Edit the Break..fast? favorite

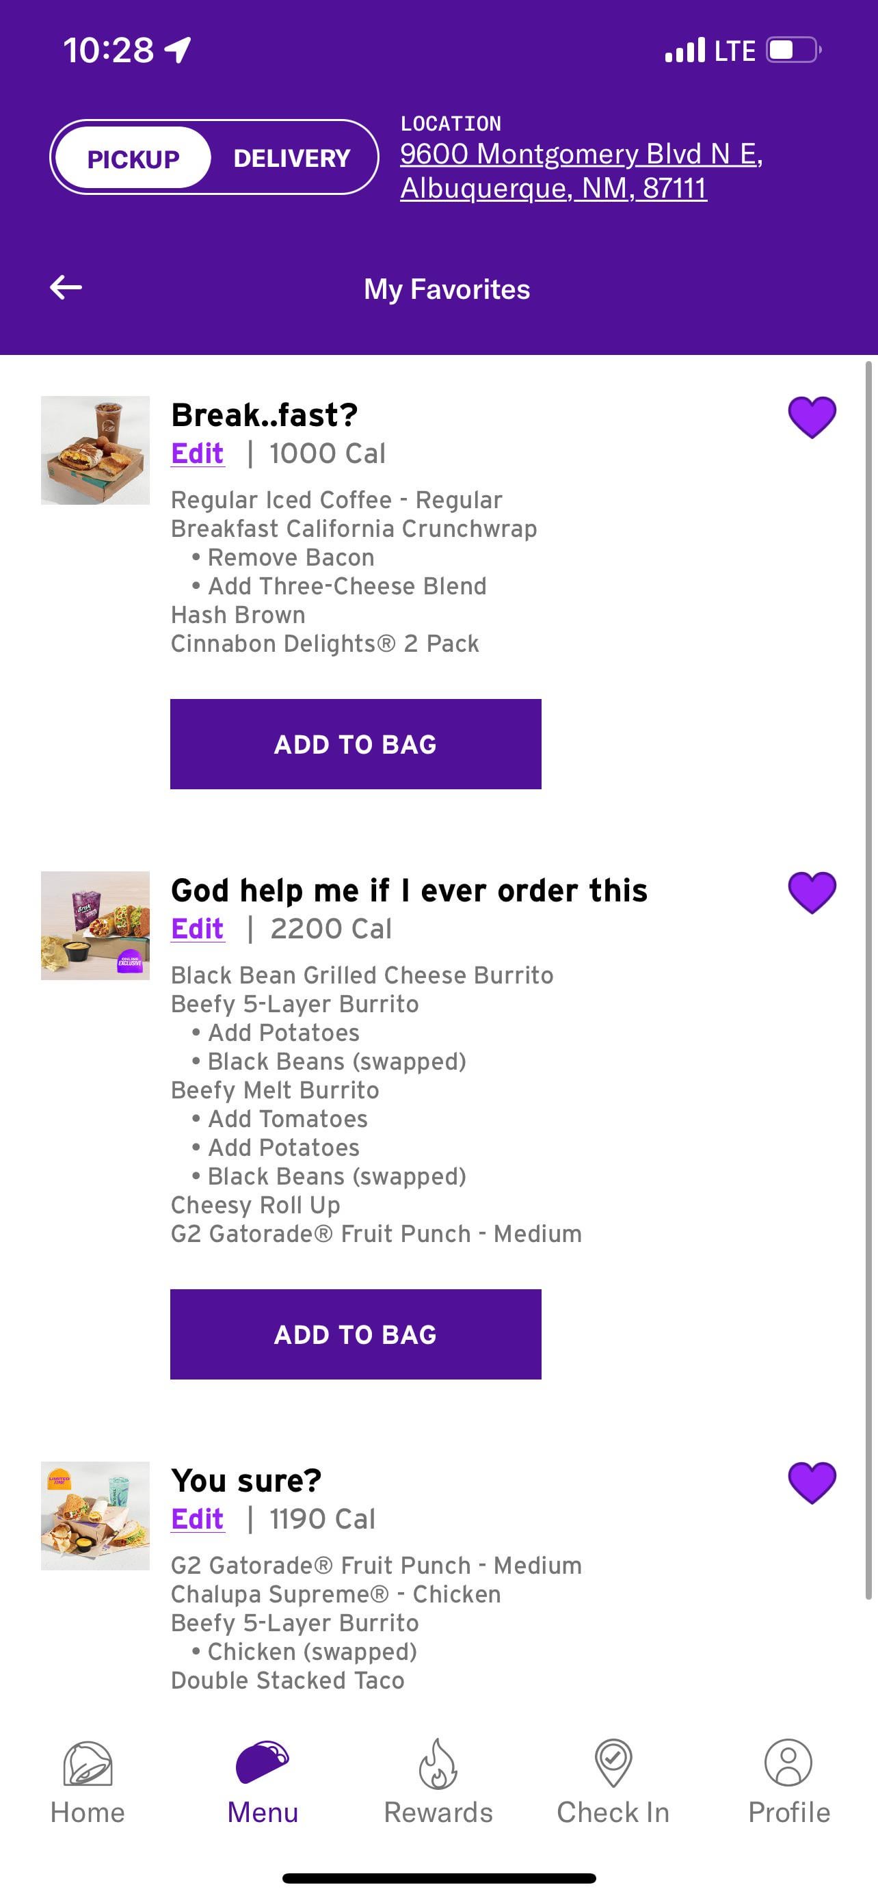click(x=197, y=453)
